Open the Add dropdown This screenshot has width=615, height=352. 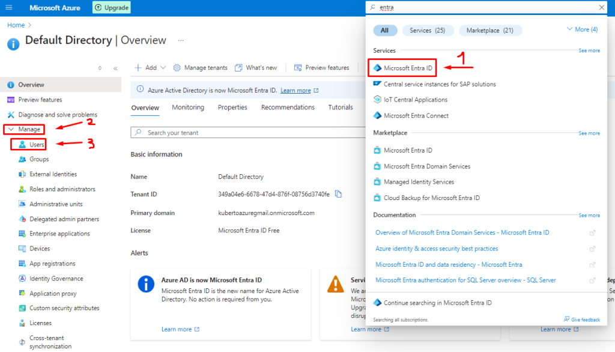click(150, 68)
